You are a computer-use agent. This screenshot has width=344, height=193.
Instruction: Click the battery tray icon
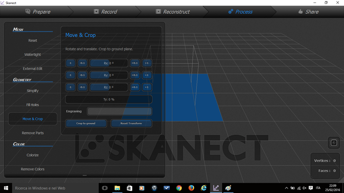click(x=293, y=188)
